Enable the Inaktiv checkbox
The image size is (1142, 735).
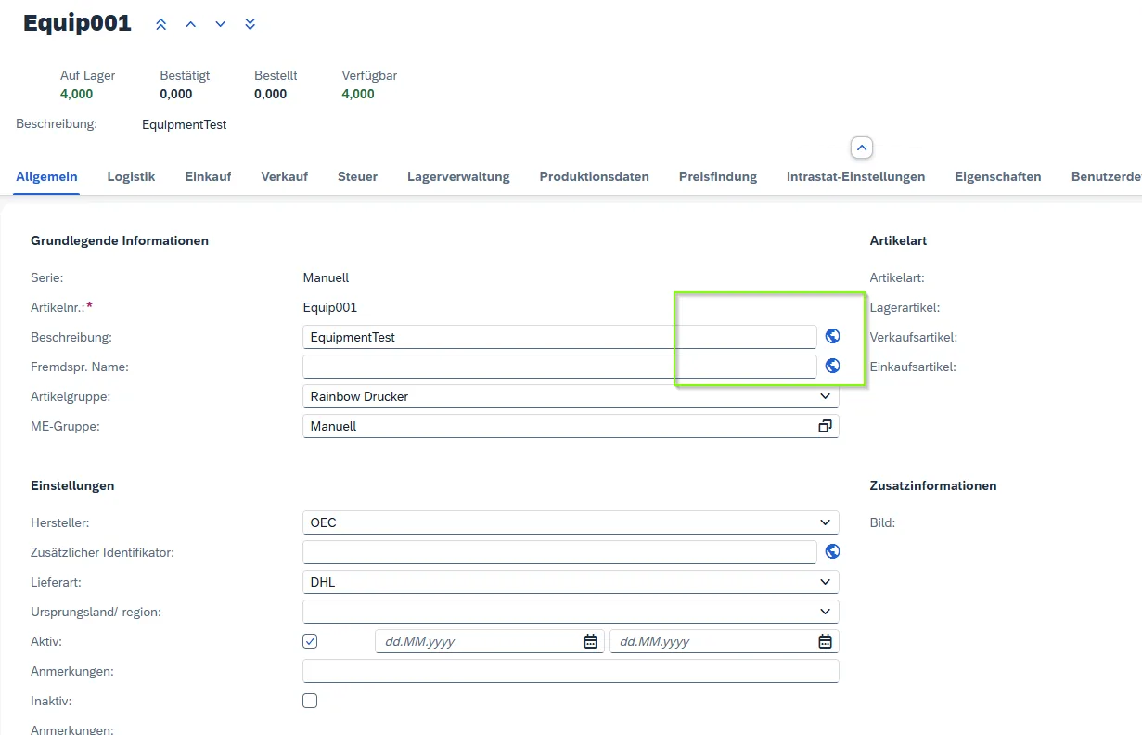pyautogui.click(x=311, y=701)
